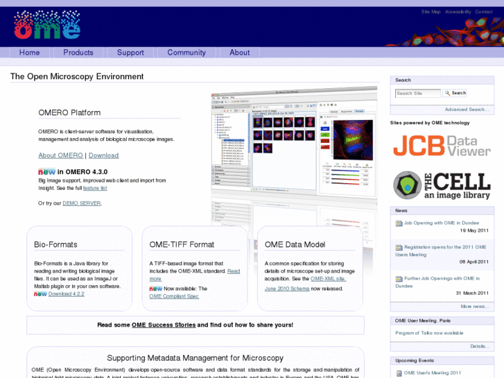Image resolution: width=504 pixels, height=378 pixels.
Task: Open the Home menu item
Action: [x=29, y=53]
